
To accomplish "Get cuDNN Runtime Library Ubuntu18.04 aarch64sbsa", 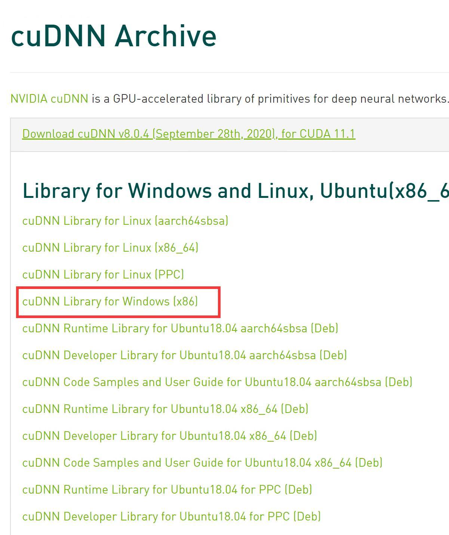I will 180,328.
